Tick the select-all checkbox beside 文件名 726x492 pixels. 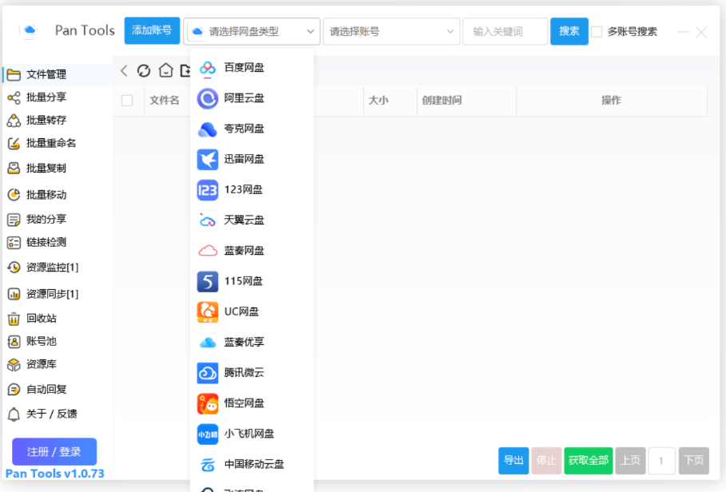click(127, 101)
